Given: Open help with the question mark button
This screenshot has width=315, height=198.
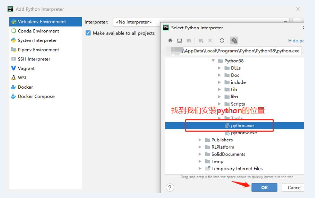Looking at the screenshot, I should pyautogui.click(x=170, y=188).
